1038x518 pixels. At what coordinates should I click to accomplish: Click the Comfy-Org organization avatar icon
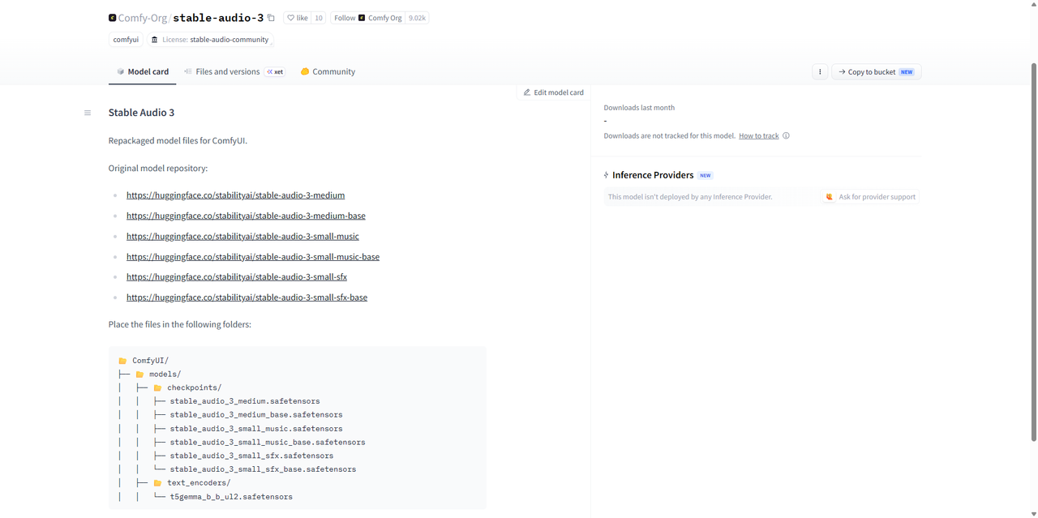point(112,18)
